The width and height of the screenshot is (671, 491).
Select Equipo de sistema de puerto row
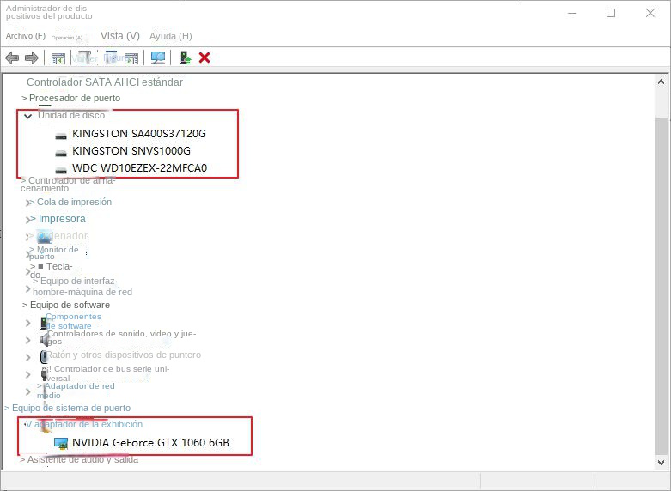[67, 408]
